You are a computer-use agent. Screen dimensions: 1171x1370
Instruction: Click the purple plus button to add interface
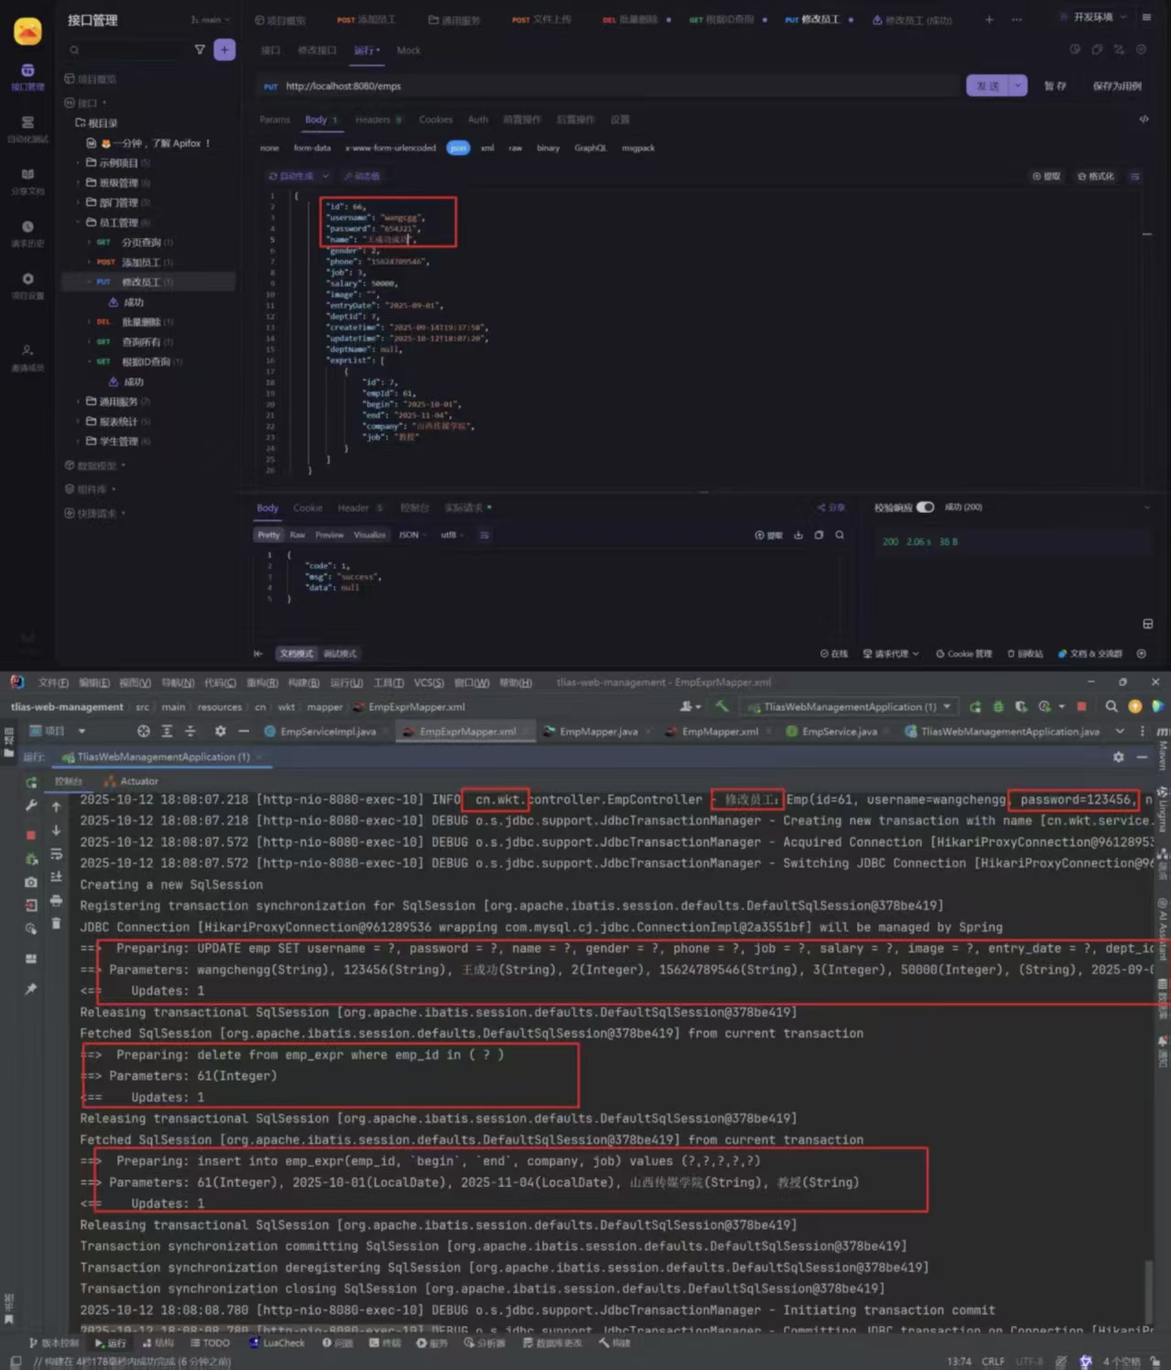pos(224,50)
